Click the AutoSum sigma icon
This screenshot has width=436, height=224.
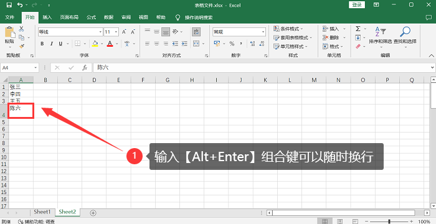358,29
